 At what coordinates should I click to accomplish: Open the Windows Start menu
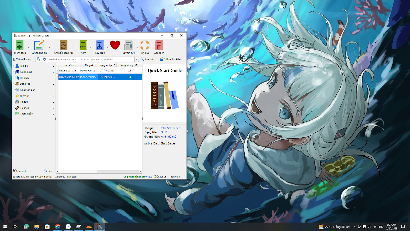tap(5, 227)
